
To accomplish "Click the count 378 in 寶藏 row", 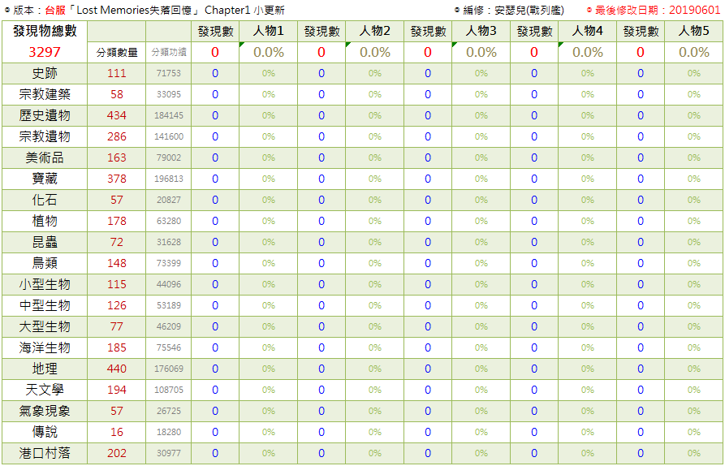I will 117,179.
